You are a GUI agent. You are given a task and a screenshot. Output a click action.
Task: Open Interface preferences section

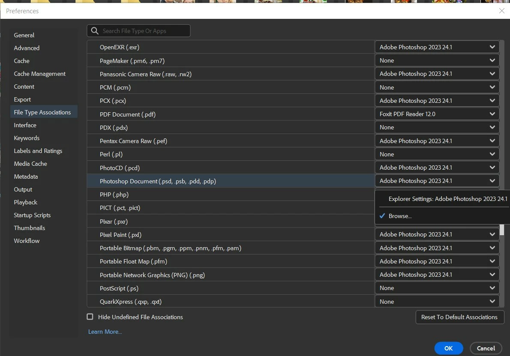[x=25, y=125]
